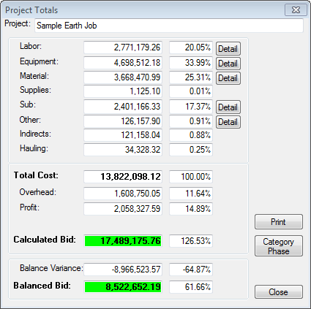Select the Labor amount field
Screen dimensions: 311x309
tap(123, 47)
